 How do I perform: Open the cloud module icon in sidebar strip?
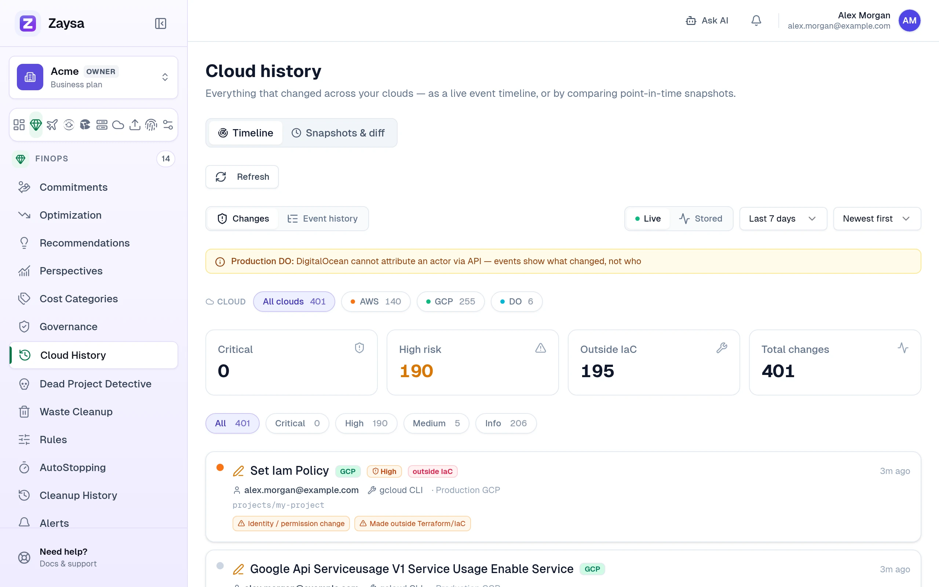tap(118, 125)
